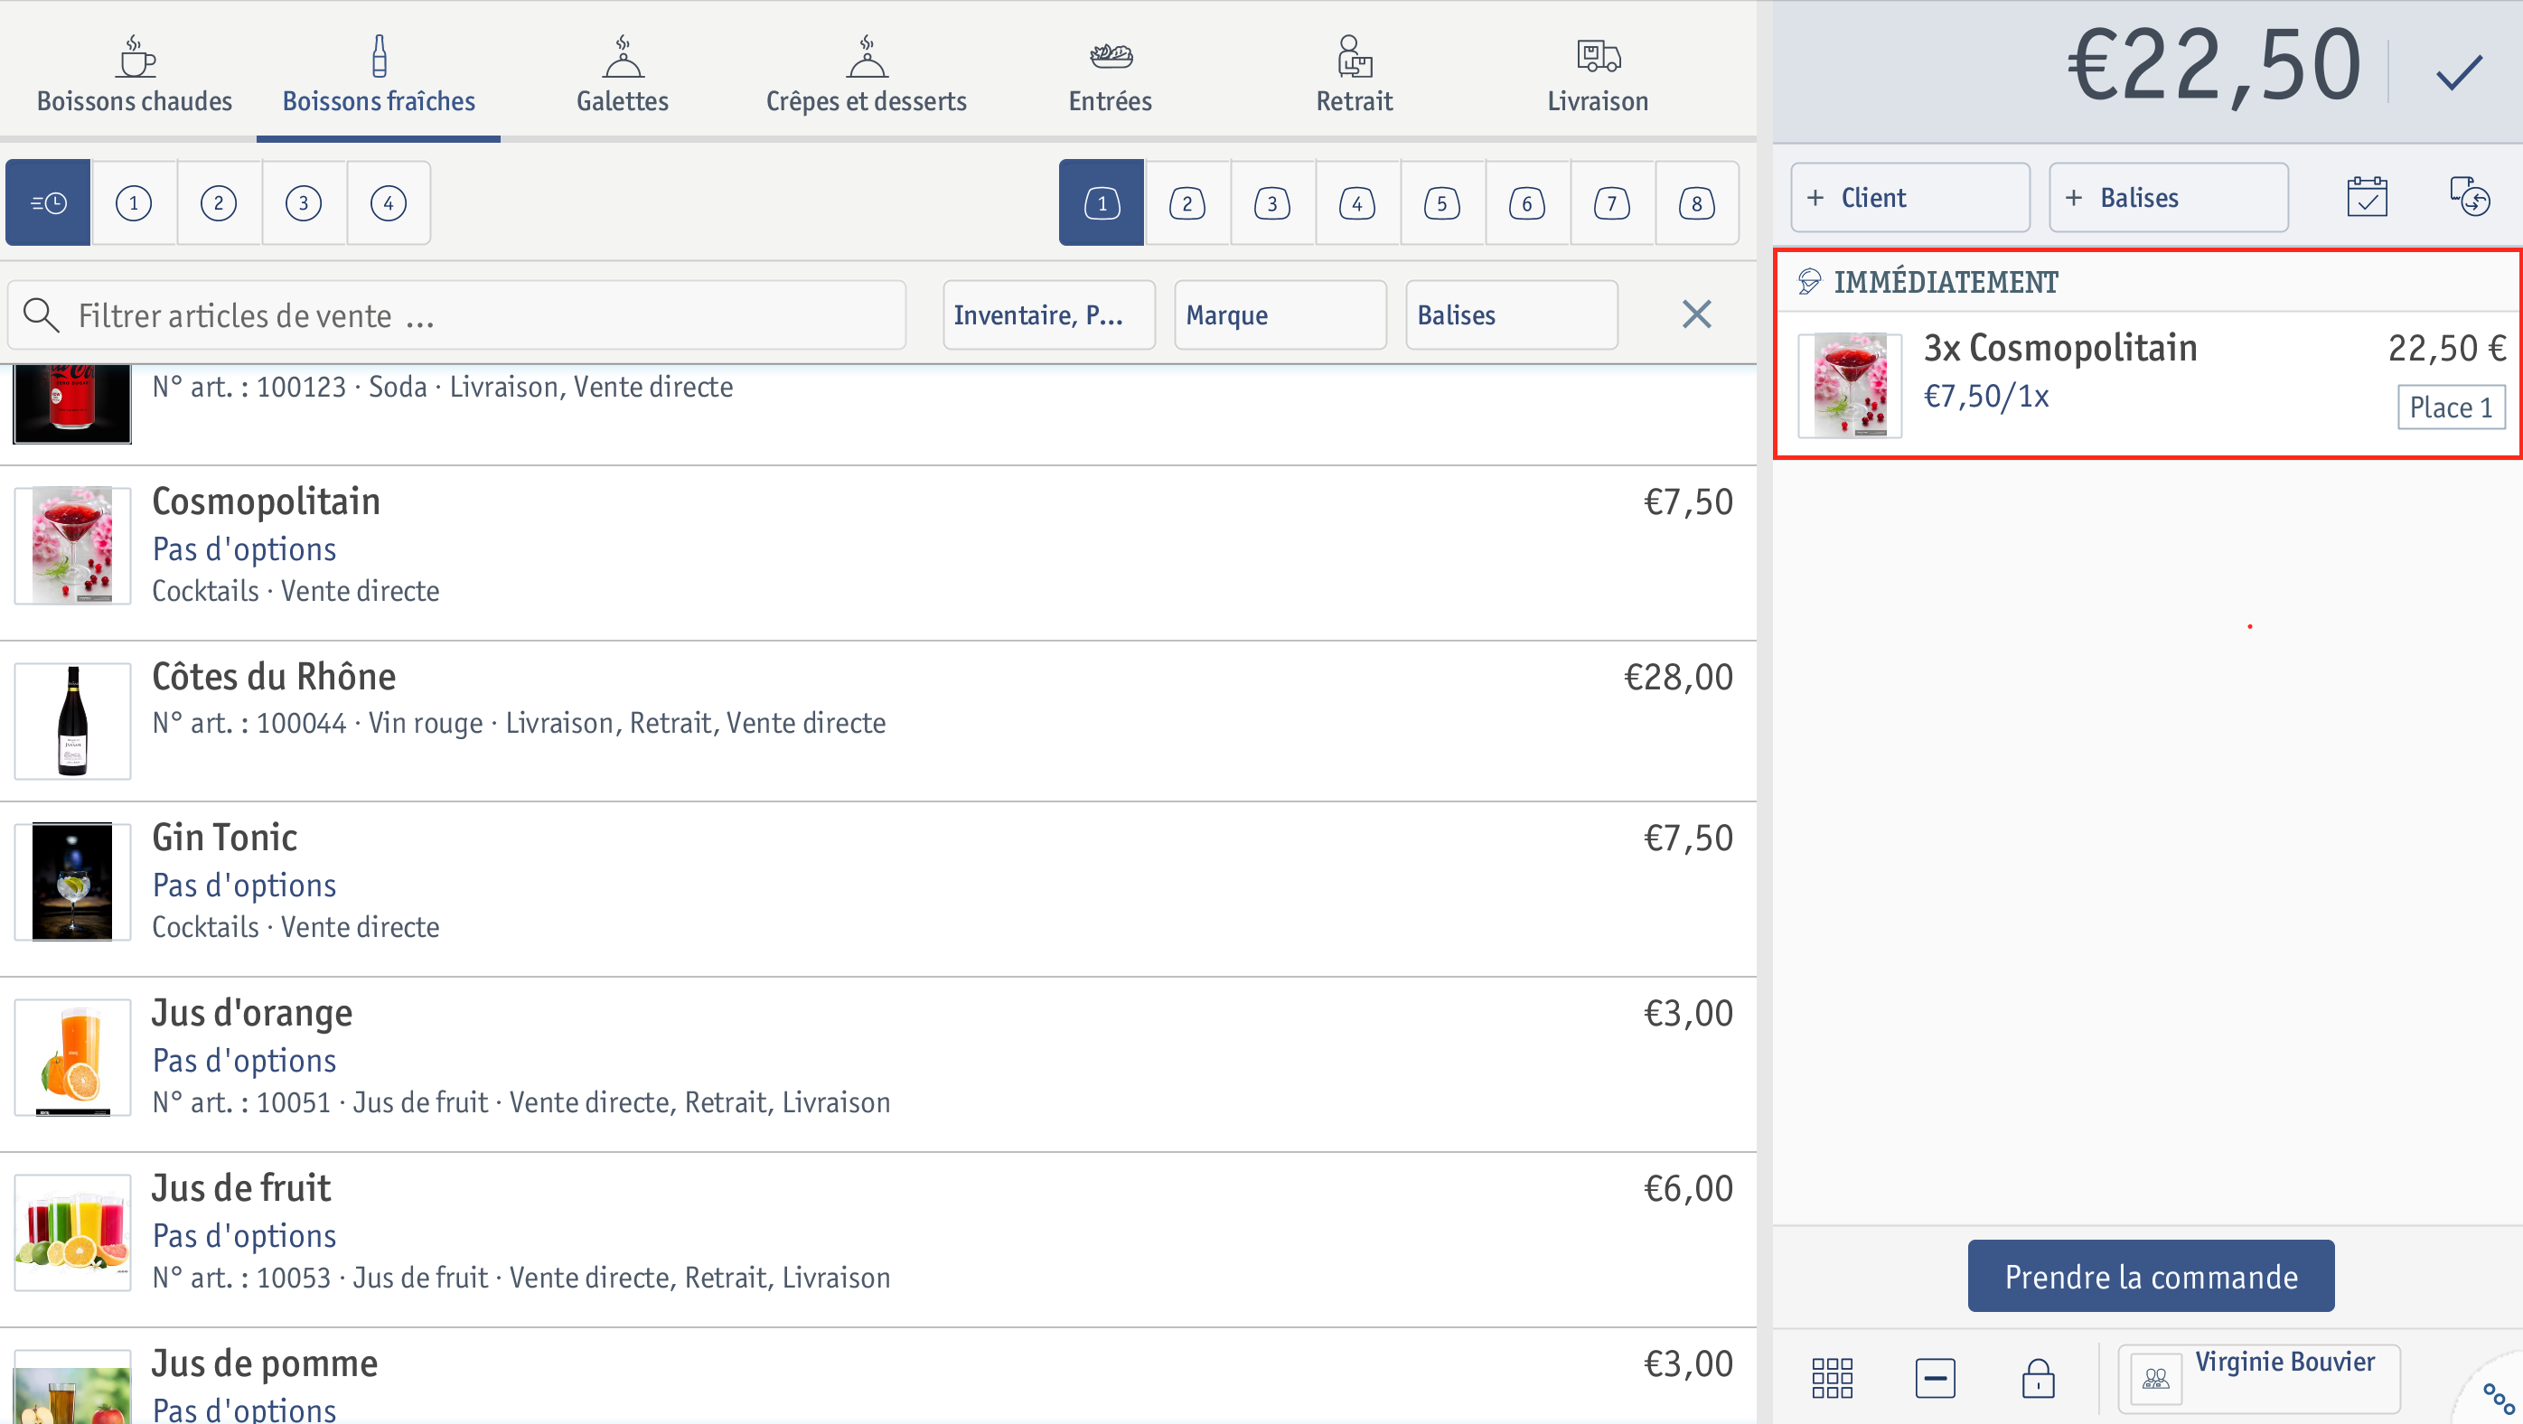Confirm order with the checkmark icon
This screenshot has width=2523, height=1424.
pyautogui.click(x=2458, y=71)
